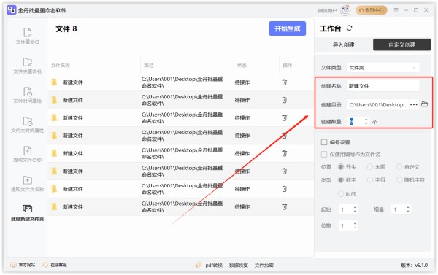438x275 pixels.
Task: Click the 增量 value stepper
Action: (x=401, y=209)
